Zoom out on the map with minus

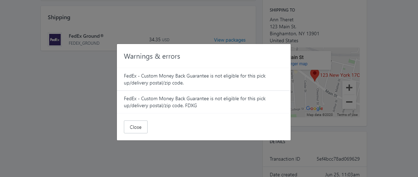(349, 102)
